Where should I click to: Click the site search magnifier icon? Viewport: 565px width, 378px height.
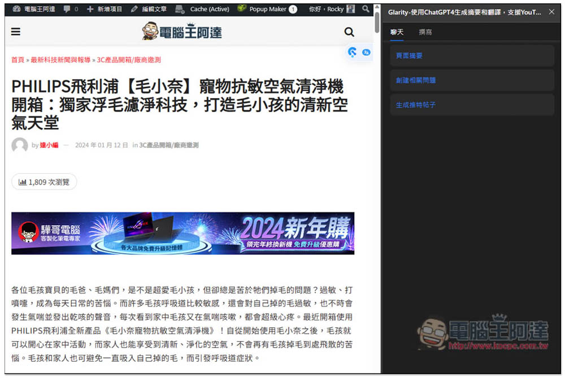[349, 32]
